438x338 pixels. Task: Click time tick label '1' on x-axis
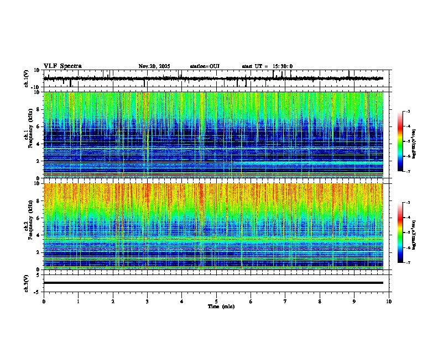tap(78, 302)
